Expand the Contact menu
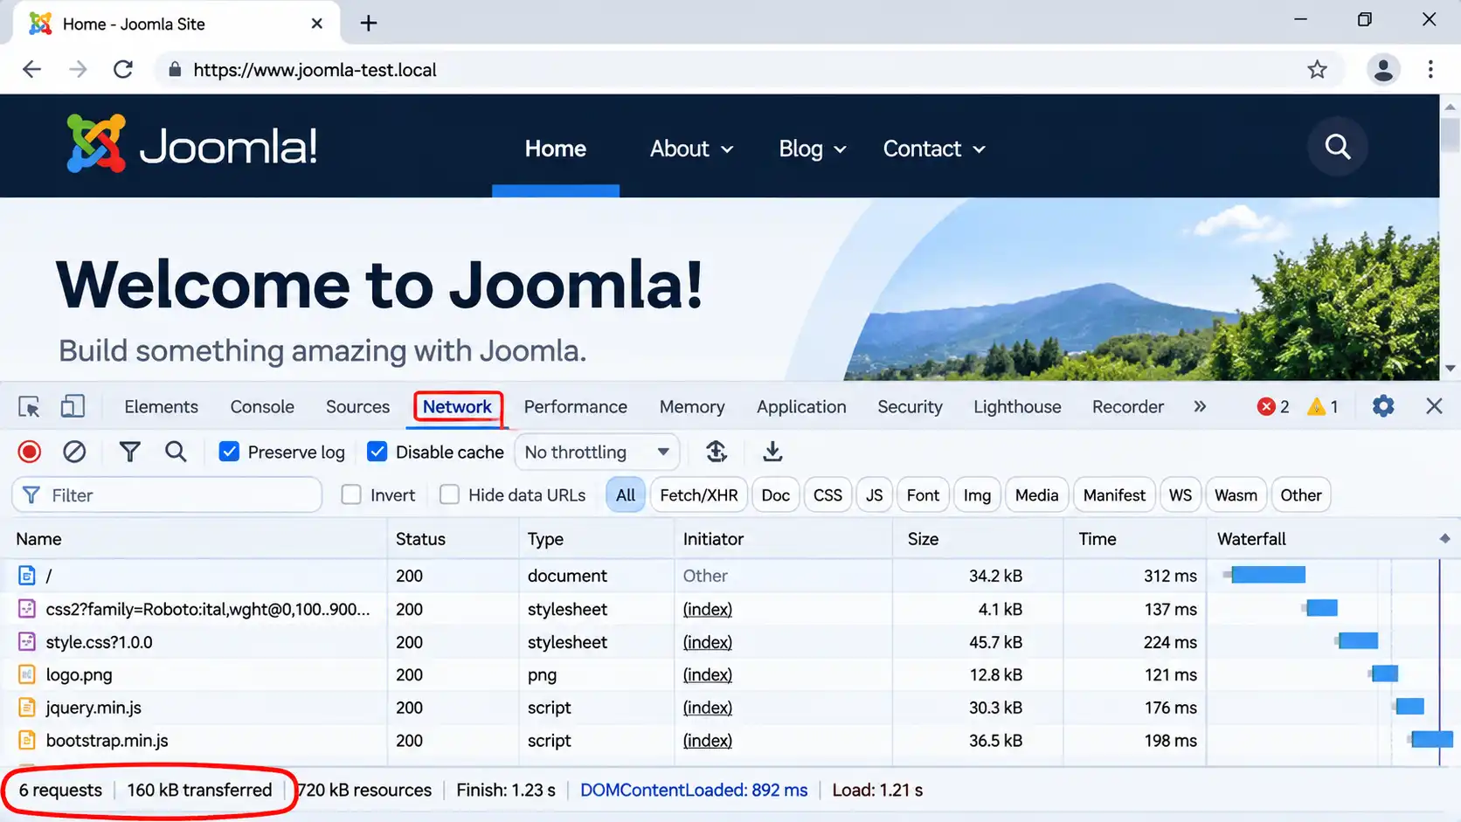1461x822 pixels. (x=934, y=149)
